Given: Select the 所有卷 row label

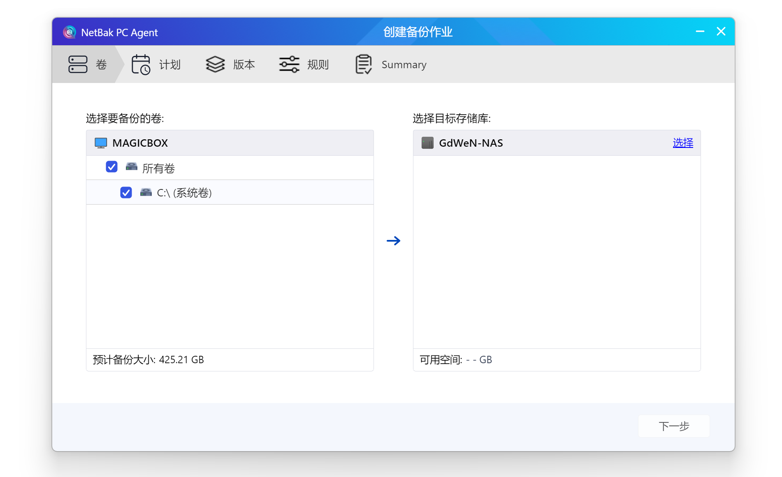Looking at the screenshot, I should (158, 168).
